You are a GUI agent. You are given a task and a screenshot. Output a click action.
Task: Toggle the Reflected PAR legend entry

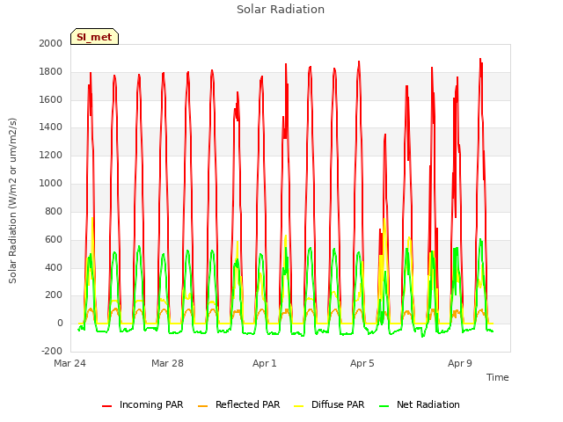tap(238, 404)
